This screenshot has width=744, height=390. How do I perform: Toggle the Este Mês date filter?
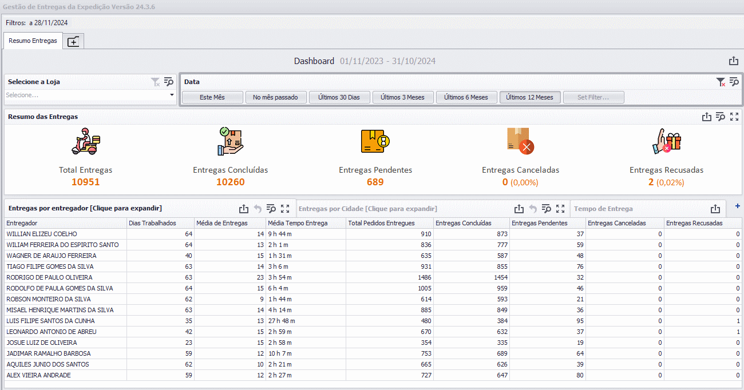pyautogui.click(x=212, y=97)
